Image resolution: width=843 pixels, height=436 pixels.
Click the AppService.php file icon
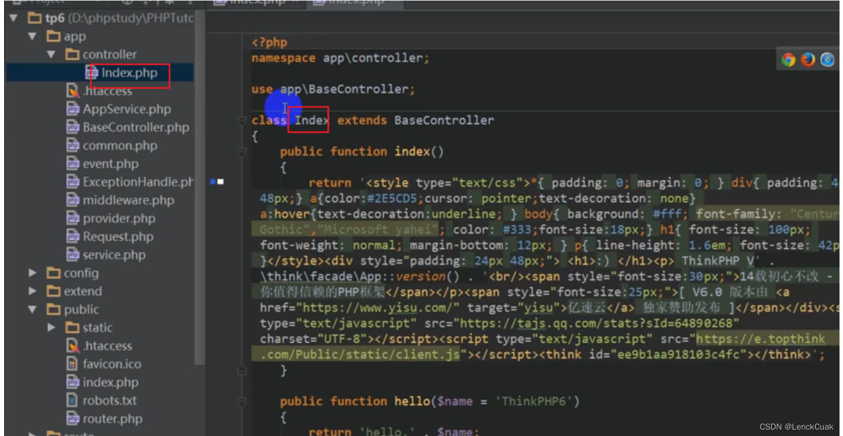click(x=73, y=109)
